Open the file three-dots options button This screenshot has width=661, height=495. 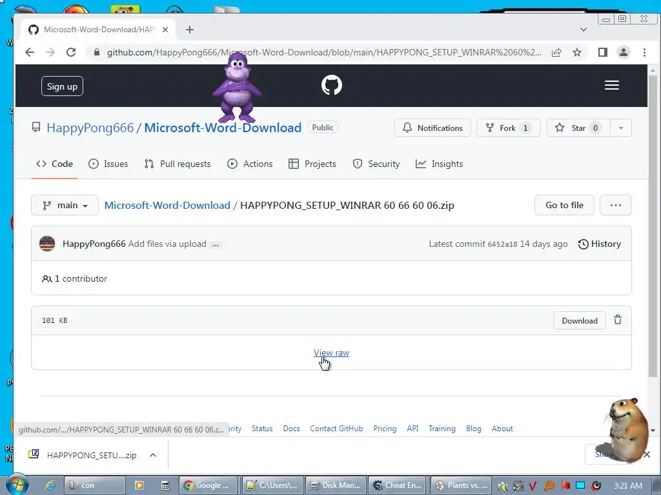pos(615,205)
